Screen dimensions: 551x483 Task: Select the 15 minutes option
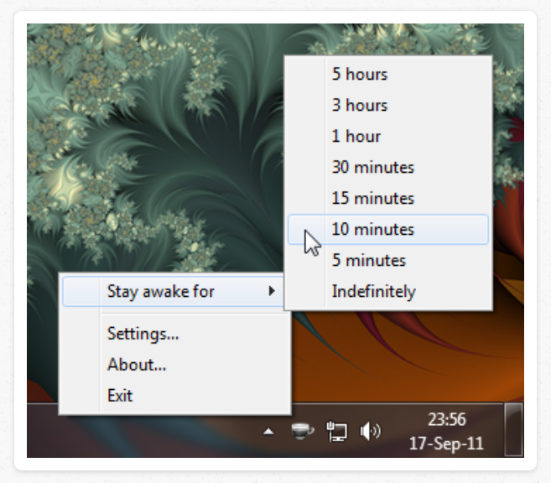[388, 198]
